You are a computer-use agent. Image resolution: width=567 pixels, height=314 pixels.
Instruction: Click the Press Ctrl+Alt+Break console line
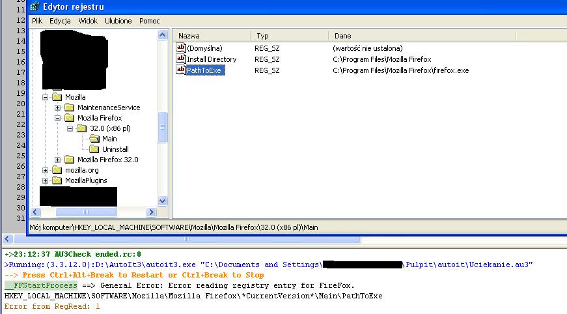134,275
